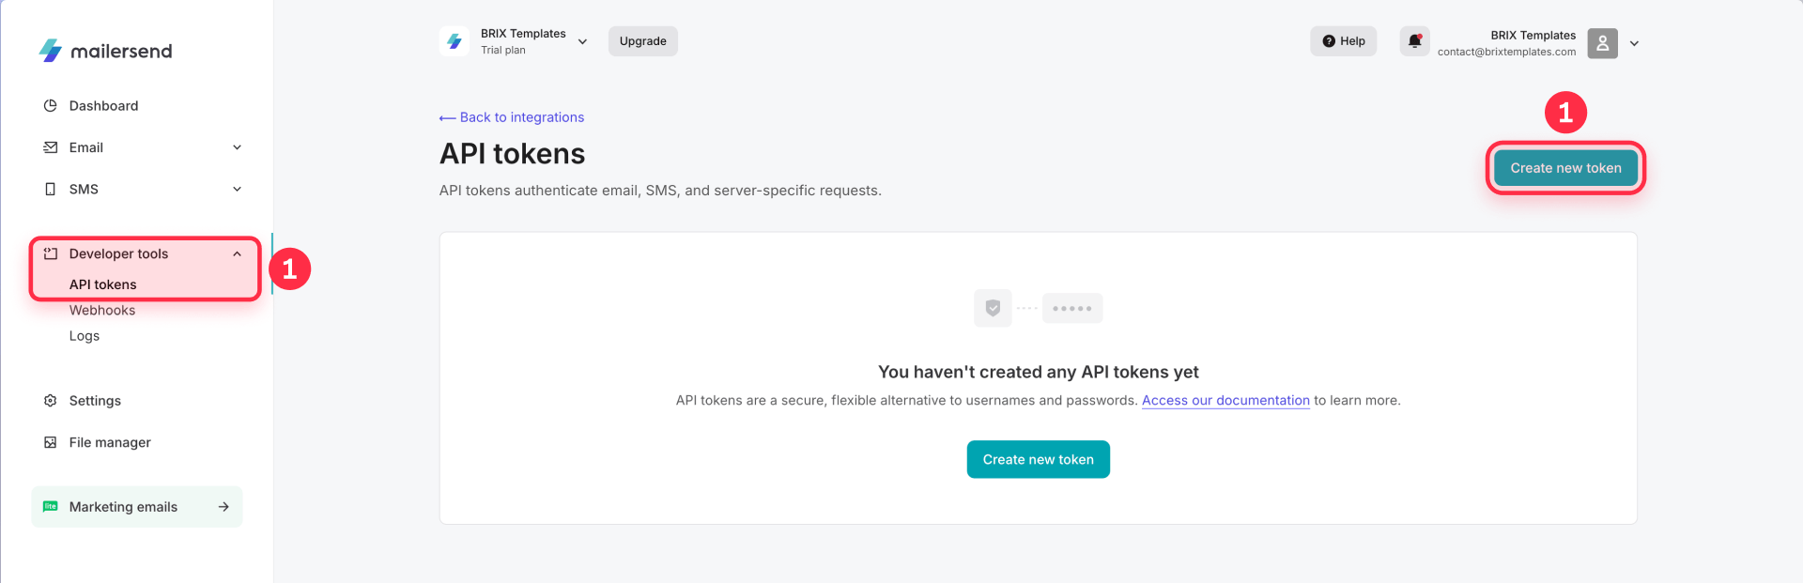Click the green Marketing emails lite icon
This screenshot has width=1803, height=583.
coord(51,506)
